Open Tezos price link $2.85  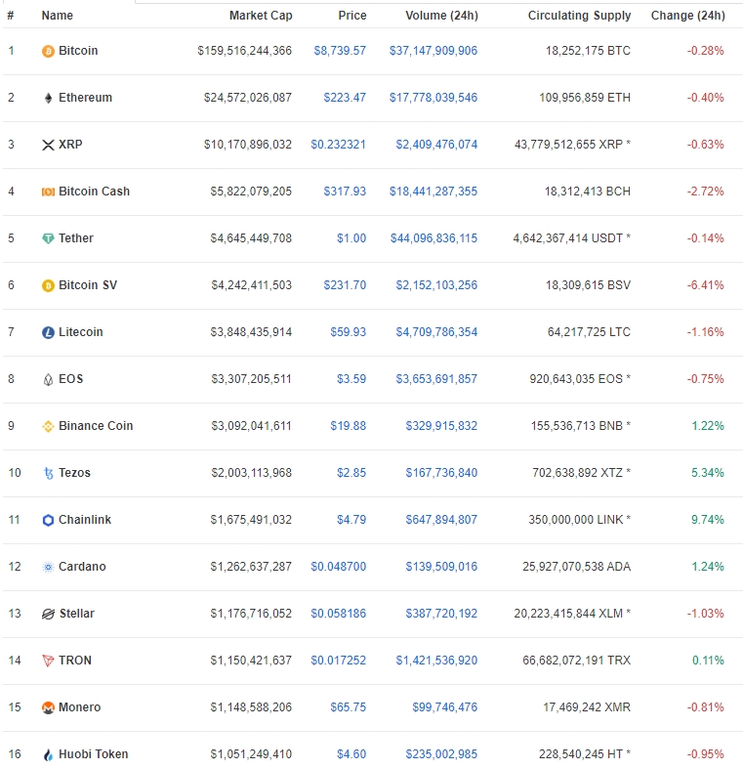point(351,473)
